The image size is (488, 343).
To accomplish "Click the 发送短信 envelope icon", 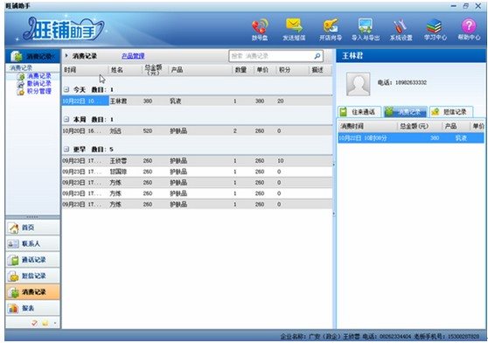I will pos(294,26).
